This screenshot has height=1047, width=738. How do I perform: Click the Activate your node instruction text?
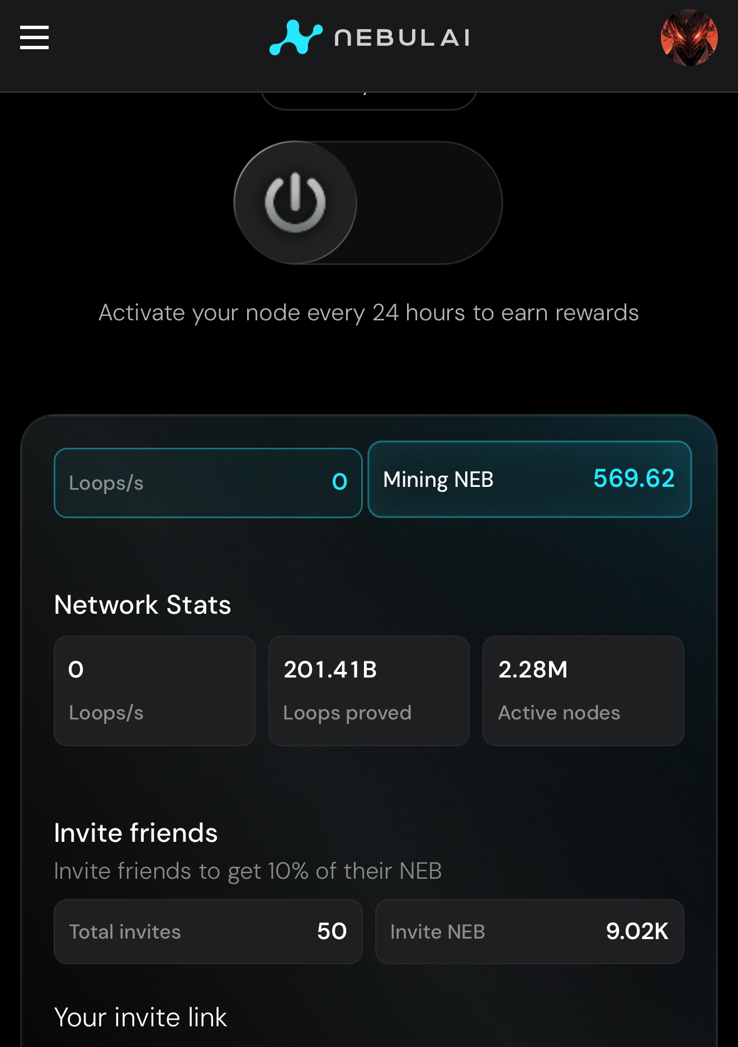point(368,313)
